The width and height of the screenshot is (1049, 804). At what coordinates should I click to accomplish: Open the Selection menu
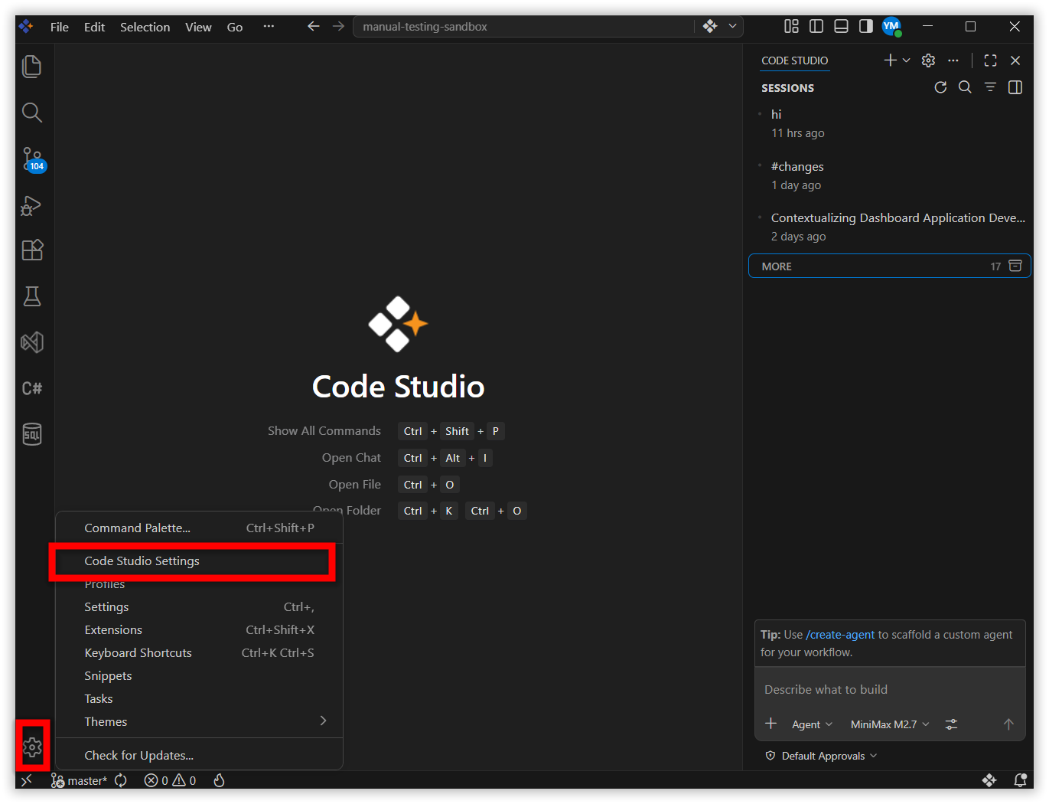(x=145, y=27)
